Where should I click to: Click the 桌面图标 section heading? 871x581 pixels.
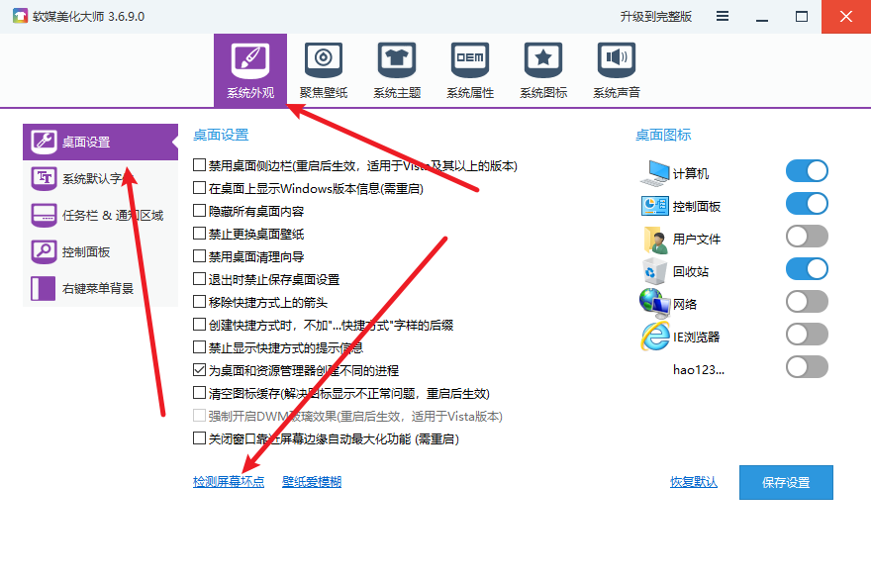(x=663, y=135)
